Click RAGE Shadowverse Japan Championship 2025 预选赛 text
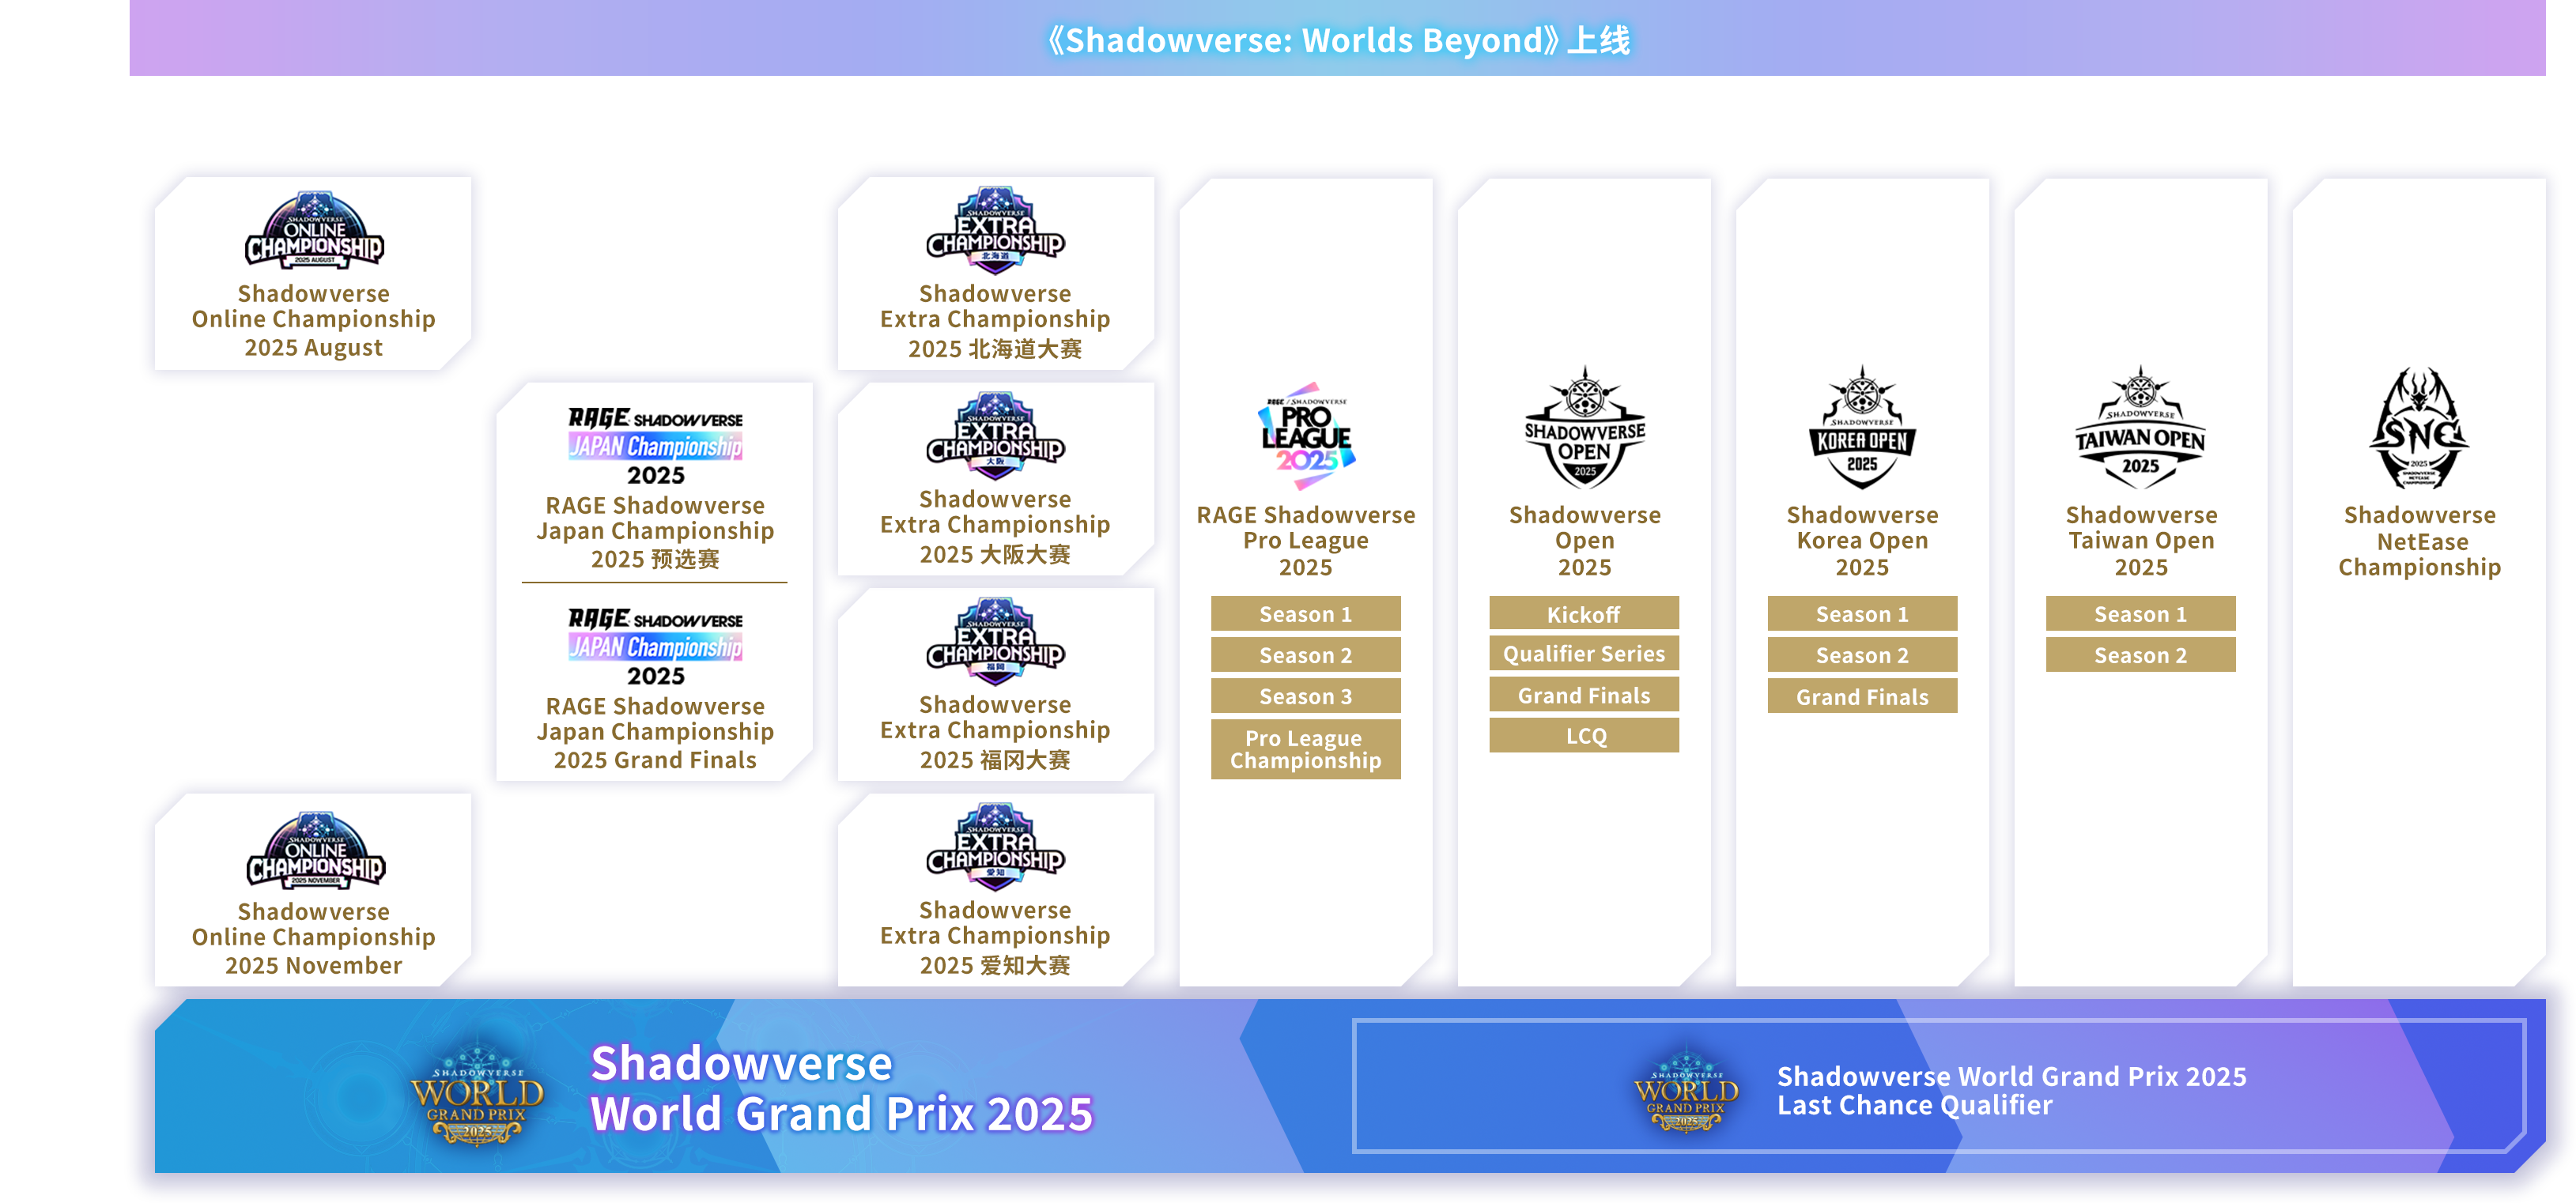 click(656, 532)
